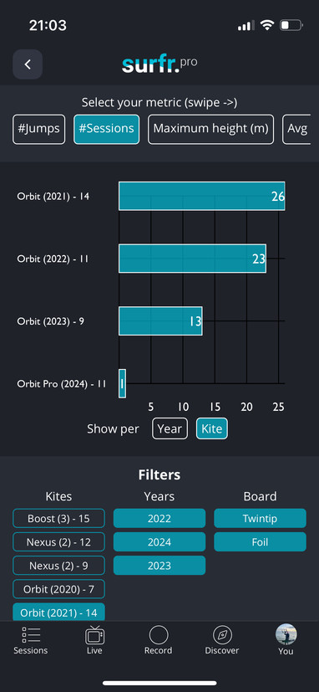Choose the Kite grouping option
Viewport: 319px width, 692px height.
[x=212, y=428]
